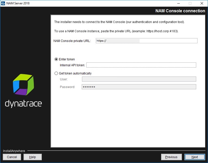Click the 'User:' label
The width and height of the screenshot is (208, 163).
click(x=64, y=79)
